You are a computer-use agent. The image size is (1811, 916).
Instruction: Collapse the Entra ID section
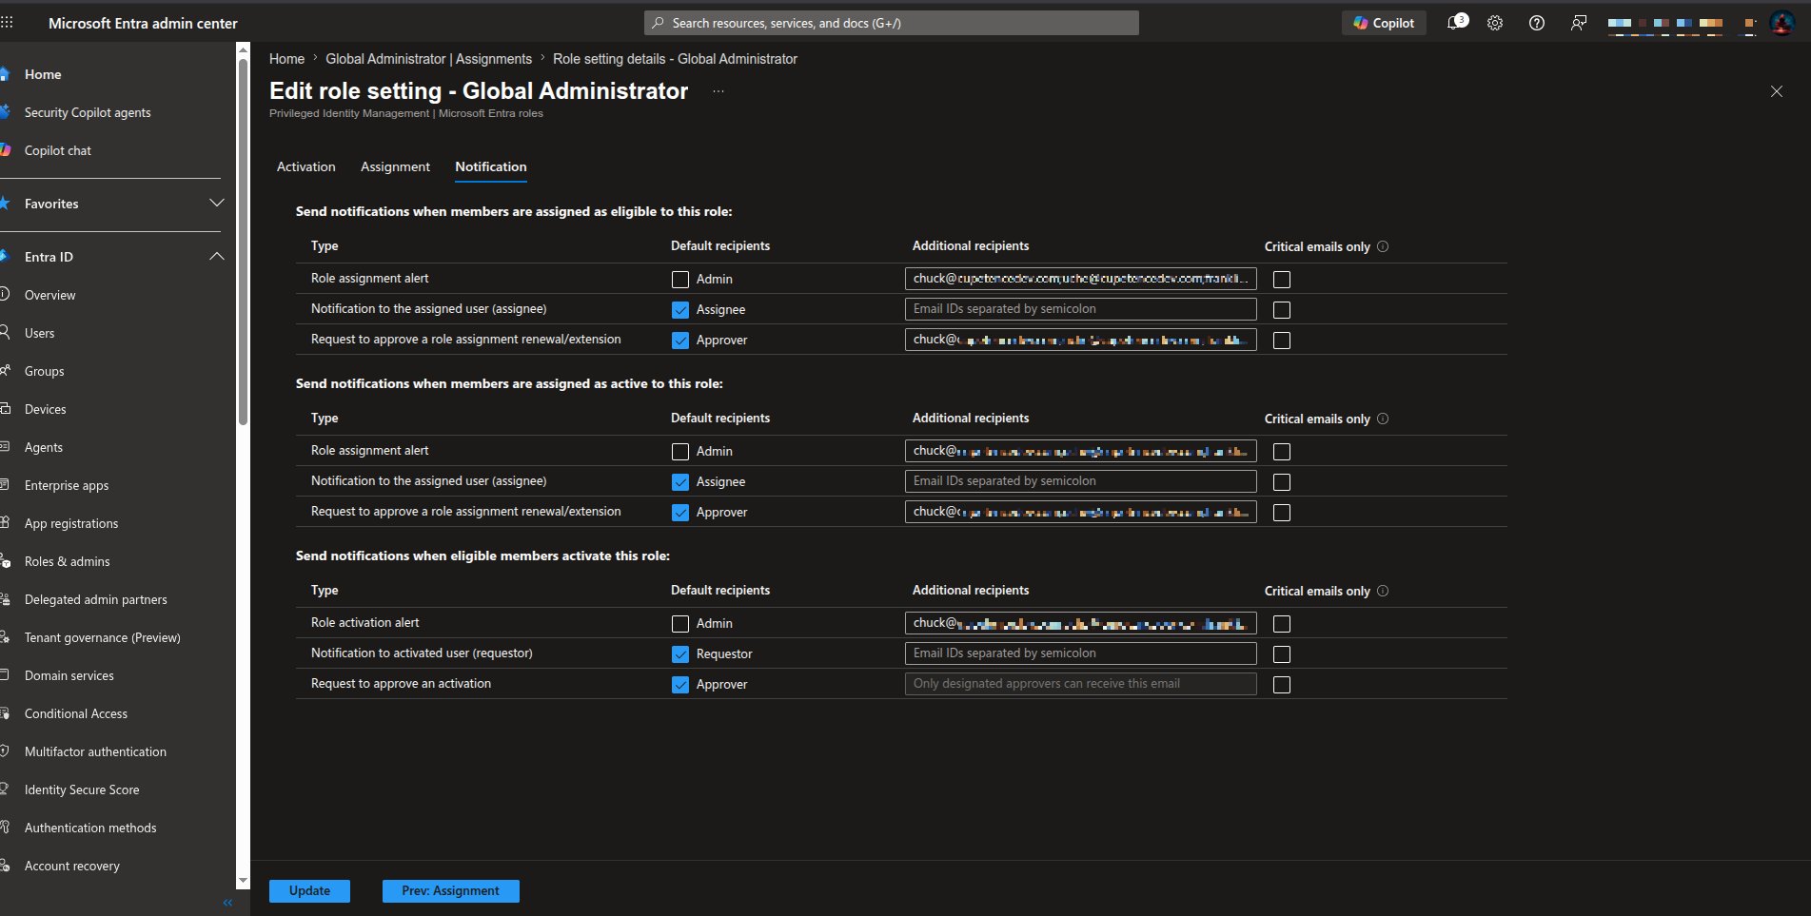pyautogui.click(x=216, y=257)
